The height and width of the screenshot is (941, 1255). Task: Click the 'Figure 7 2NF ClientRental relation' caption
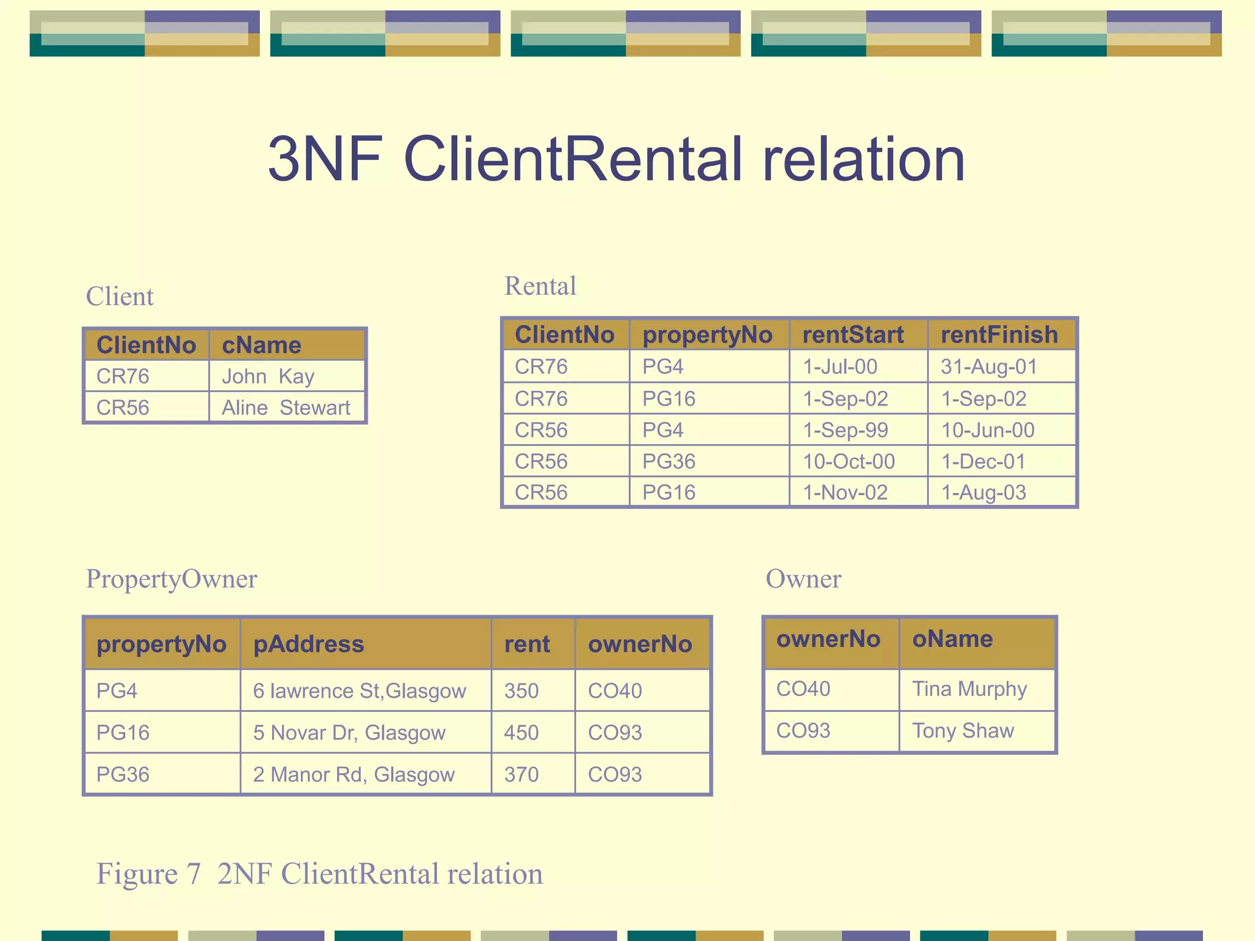click(x=319, y=874)
